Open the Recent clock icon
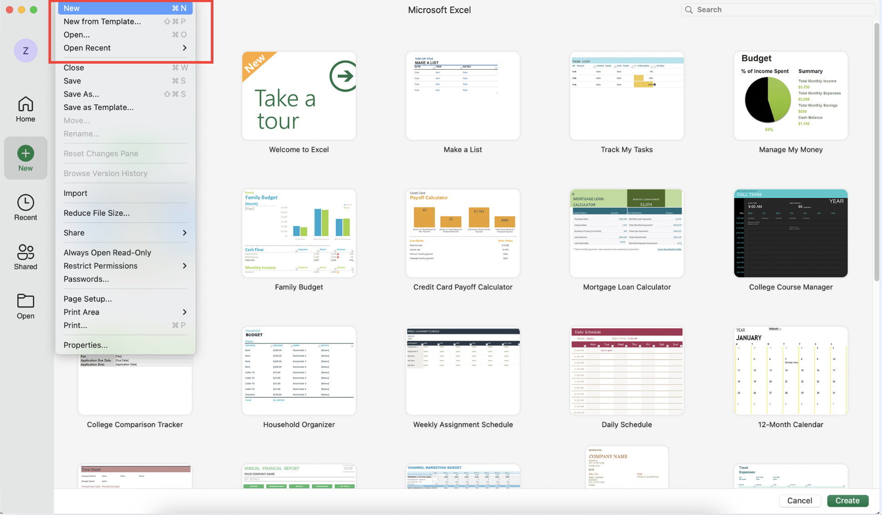 pyautogui.click(x=25, y=202)
